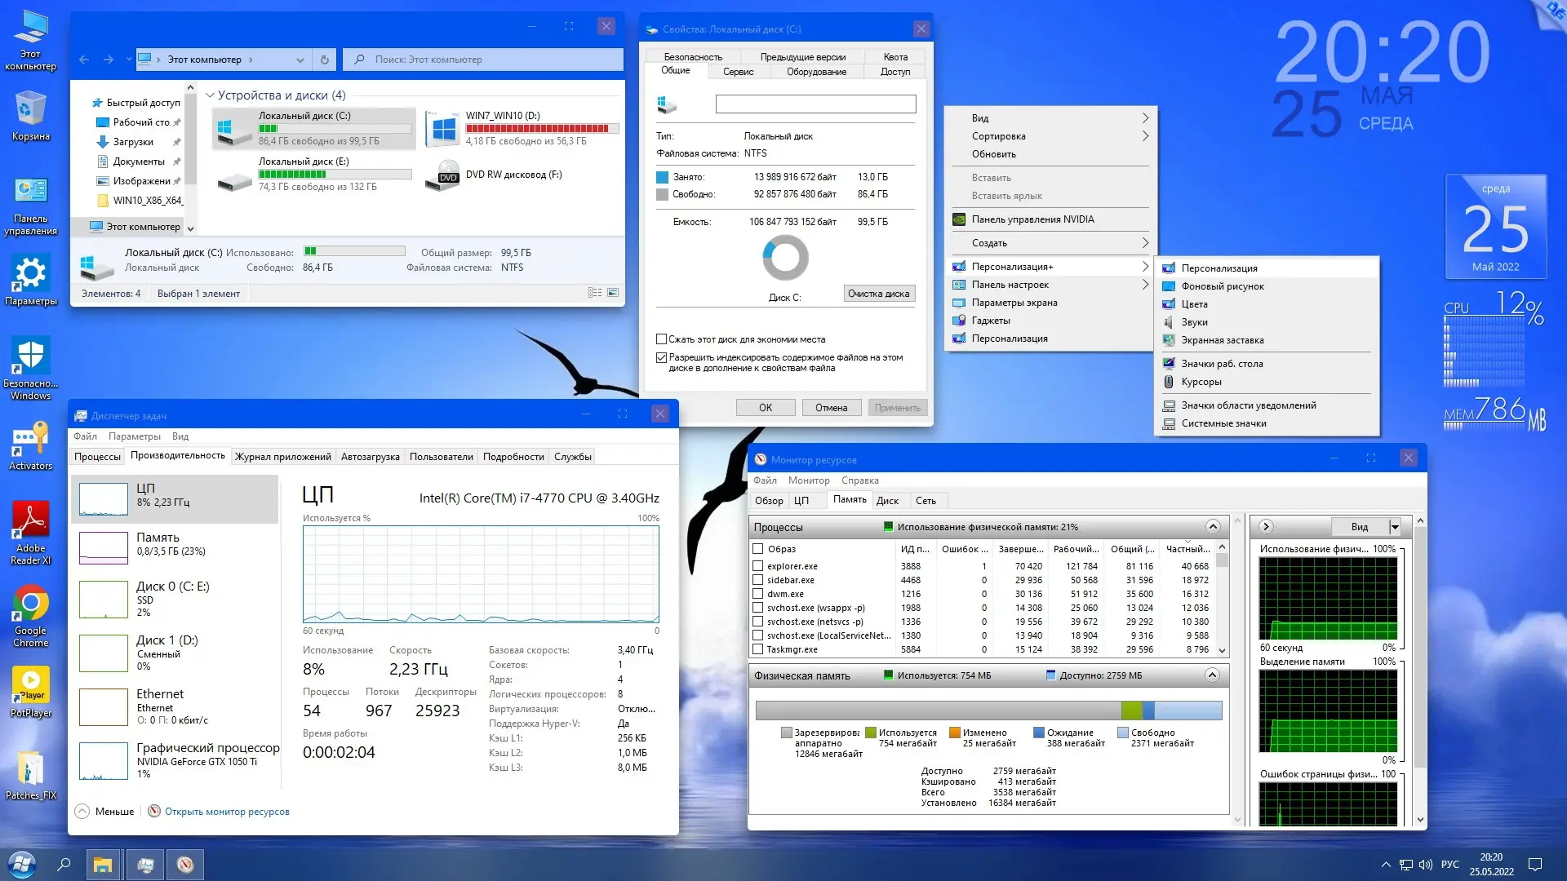Open the Google Chrome desktop icon
The image size is (1567, 881).
(30, 613)
